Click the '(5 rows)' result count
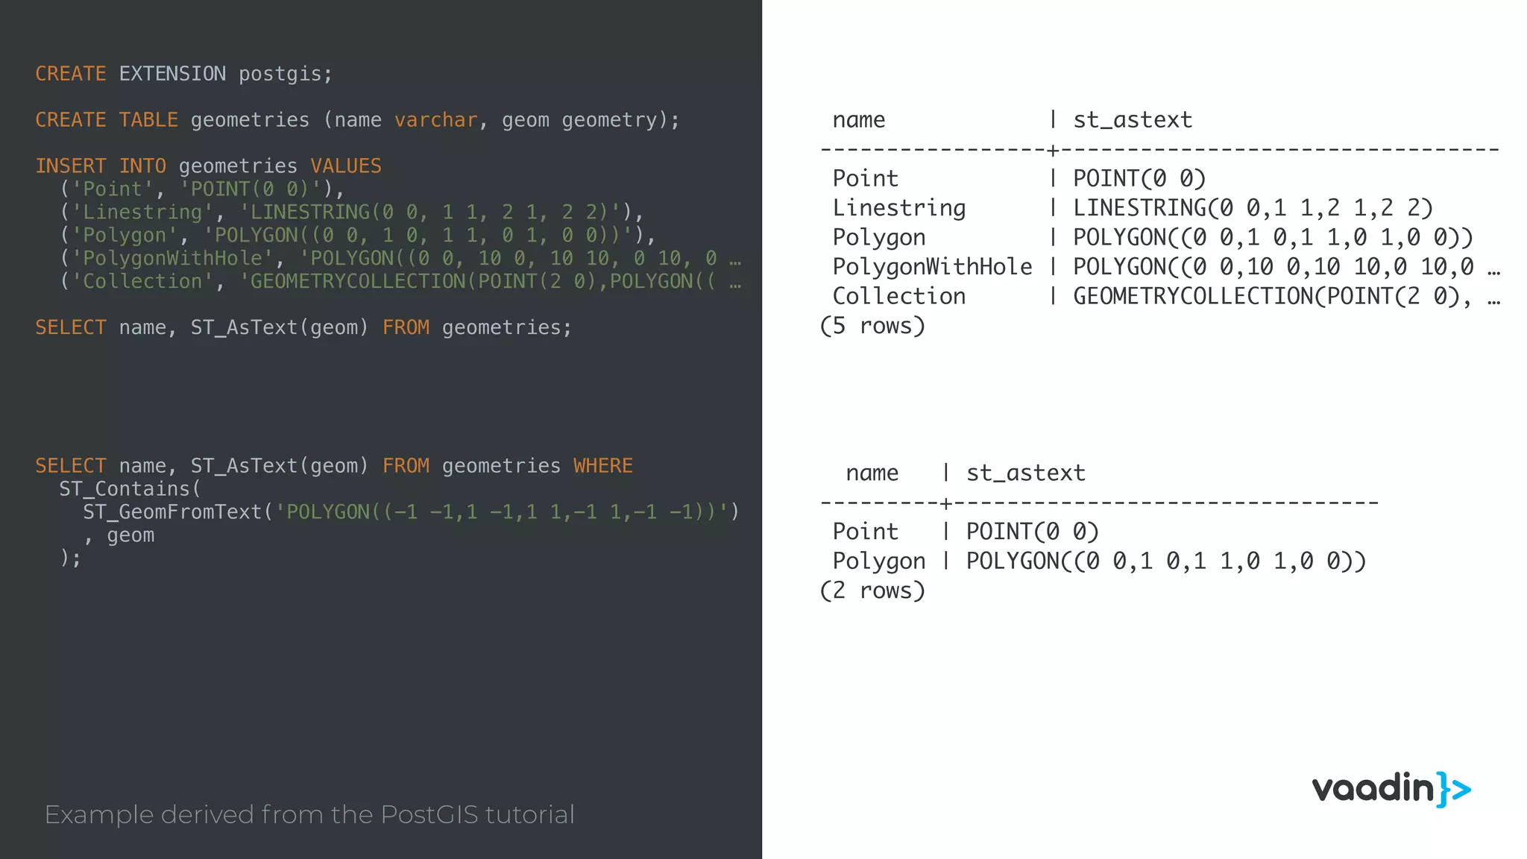 click(x=872, y=326)
